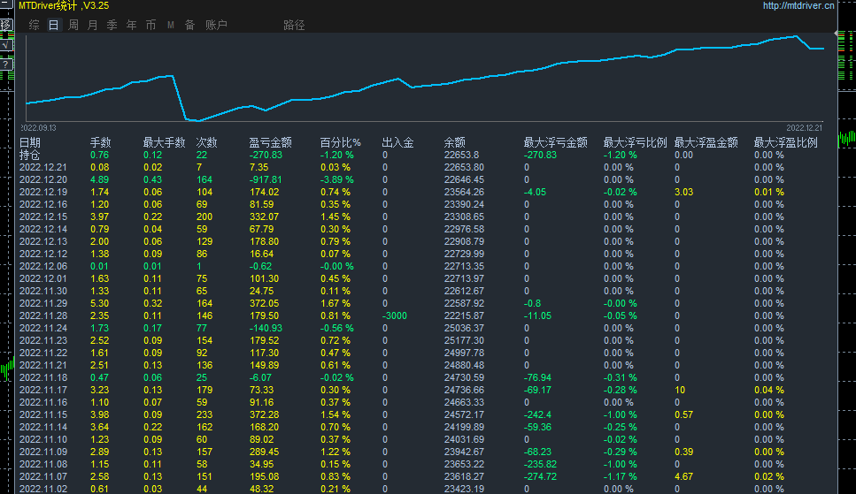856x494 pixels.
Task: Click the minus collapse button on left edge
Action: coord(5,4)
